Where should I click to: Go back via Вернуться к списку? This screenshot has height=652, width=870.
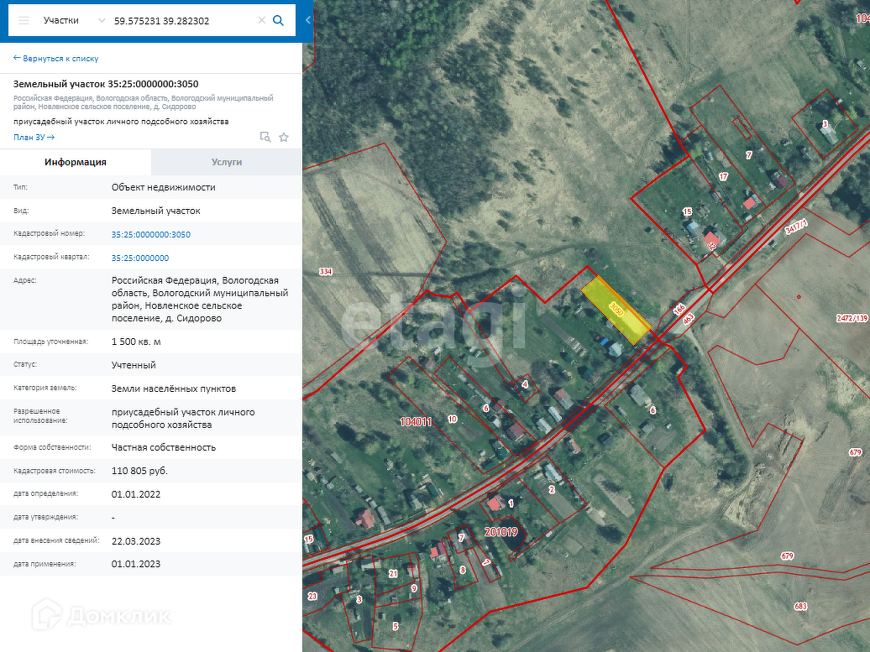click(x=55, y=58)
